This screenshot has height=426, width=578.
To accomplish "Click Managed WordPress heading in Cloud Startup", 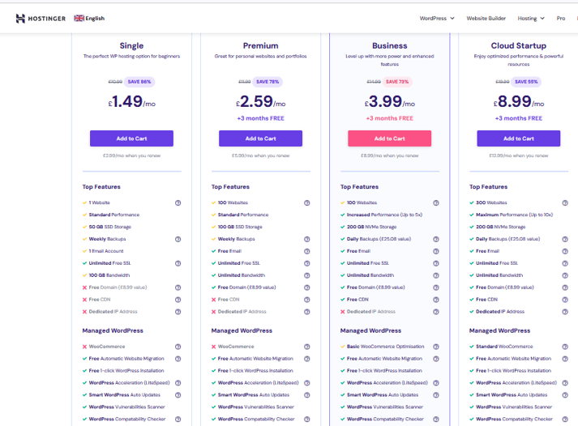I will [499, 330].
